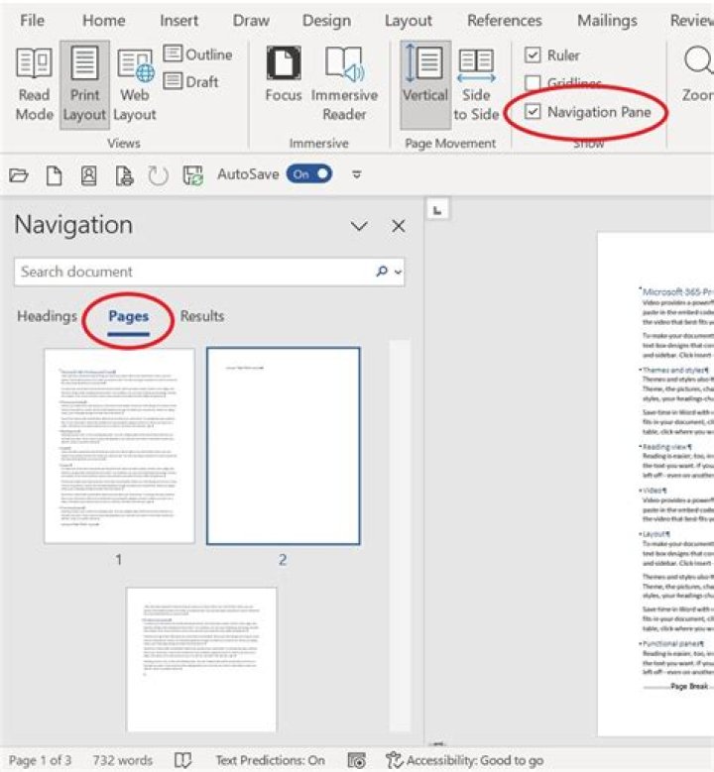This screenshot has height=772, width=714.
Task: Turn off the AutoSave toggle
Action: coord(309,174)
